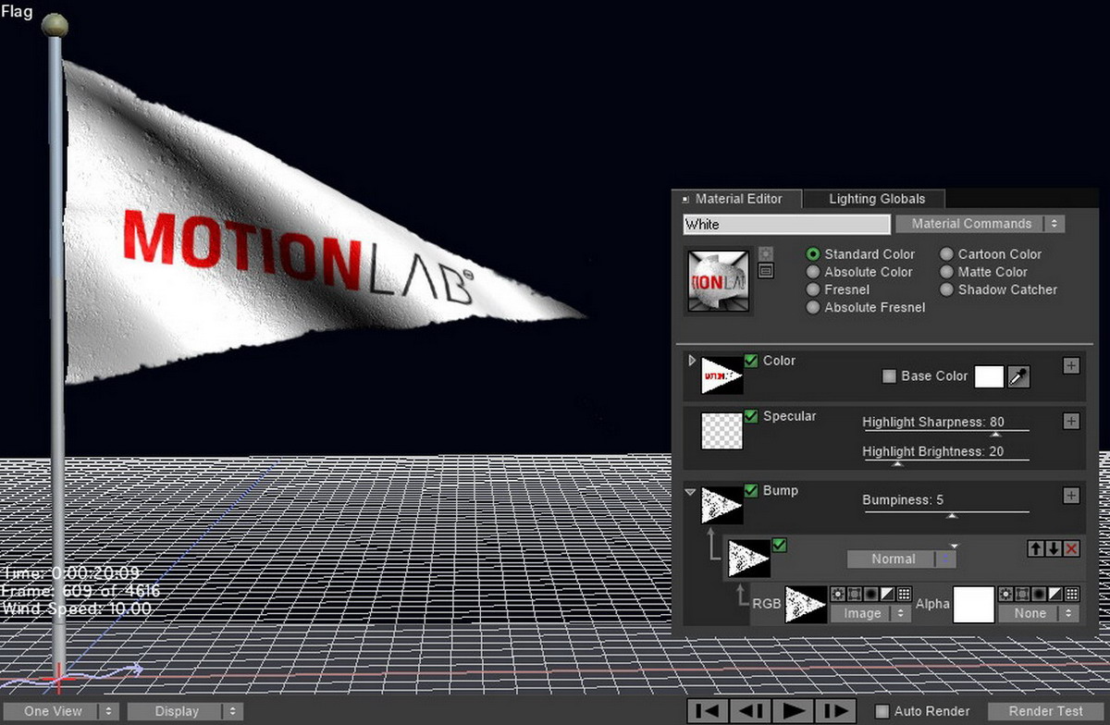The image size is (1110, 725).
Task: Expand the Color channel triangle
Action: tap(692, 361)
